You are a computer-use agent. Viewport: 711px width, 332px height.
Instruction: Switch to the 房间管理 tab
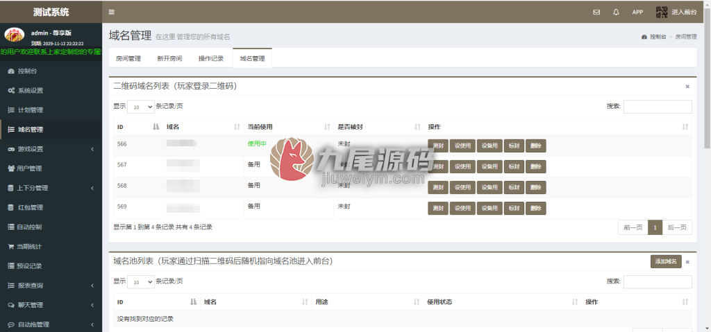pos(128,58)
